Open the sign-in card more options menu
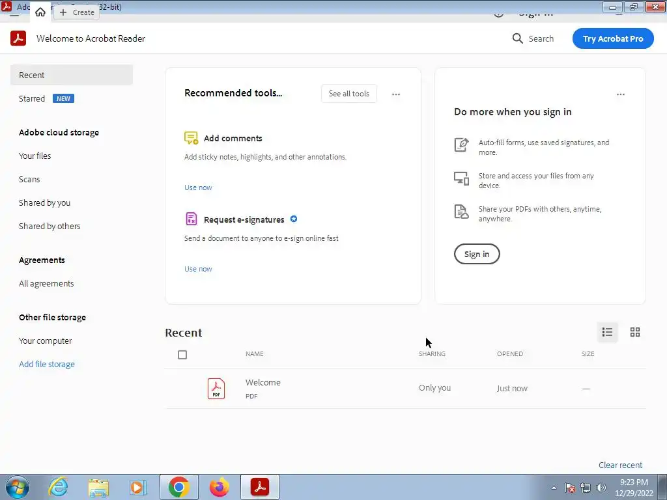The image size is (667, 500). tap(621, 94)
